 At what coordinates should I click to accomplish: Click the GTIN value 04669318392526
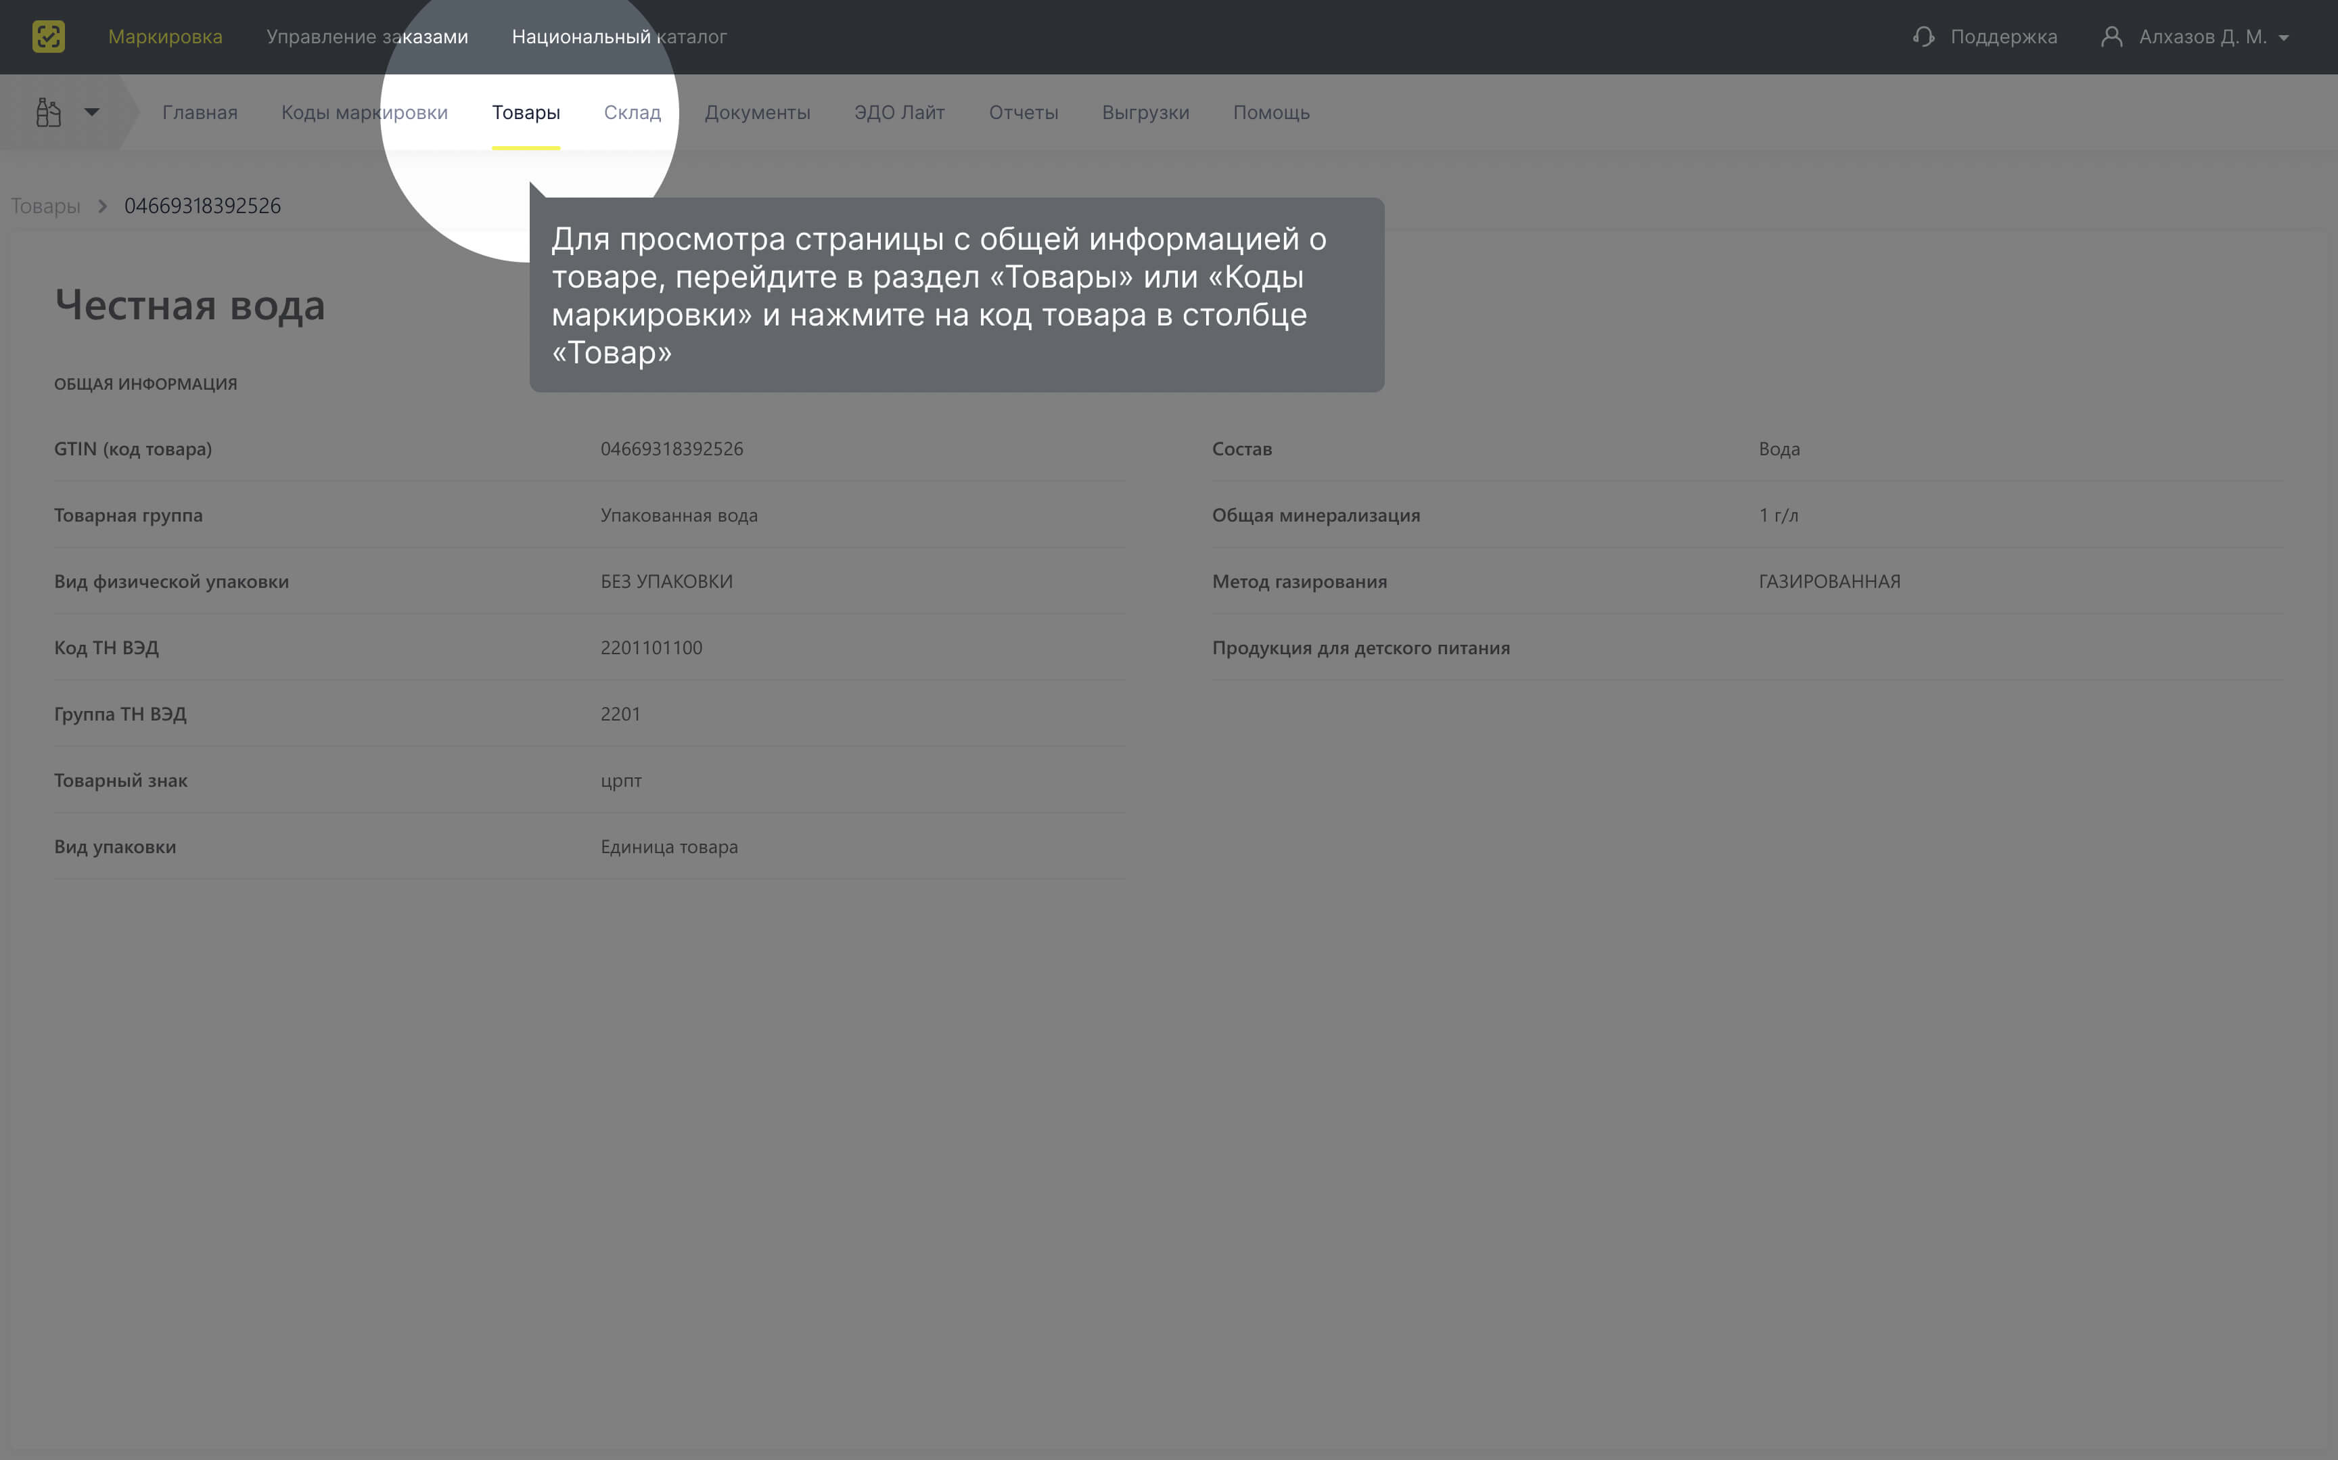tap(672, 449)
